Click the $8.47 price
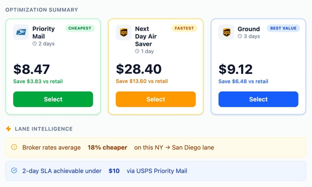312x187 pixels. point(32,69)
